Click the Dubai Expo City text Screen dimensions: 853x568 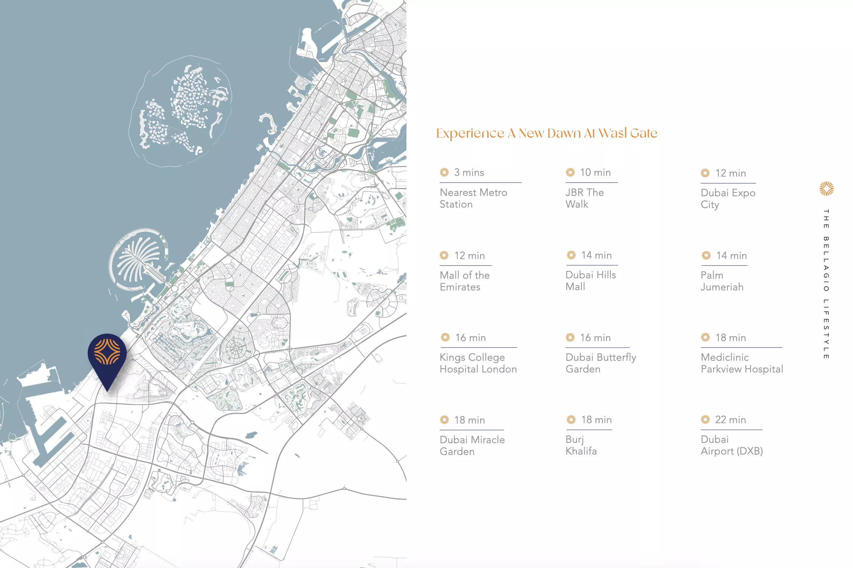[x=727, y=199]
